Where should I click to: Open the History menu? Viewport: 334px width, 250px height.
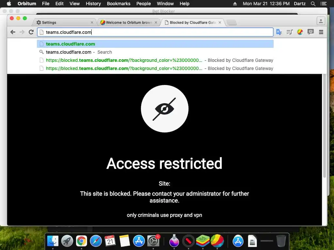tap(93, 4)
